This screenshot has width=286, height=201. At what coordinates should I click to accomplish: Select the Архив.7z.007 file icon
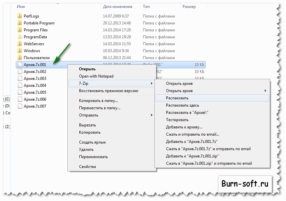coord(20,106)
